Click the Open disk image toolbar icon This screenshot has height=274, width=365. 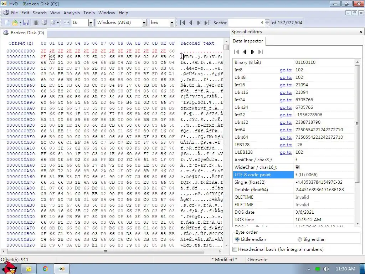53,22
